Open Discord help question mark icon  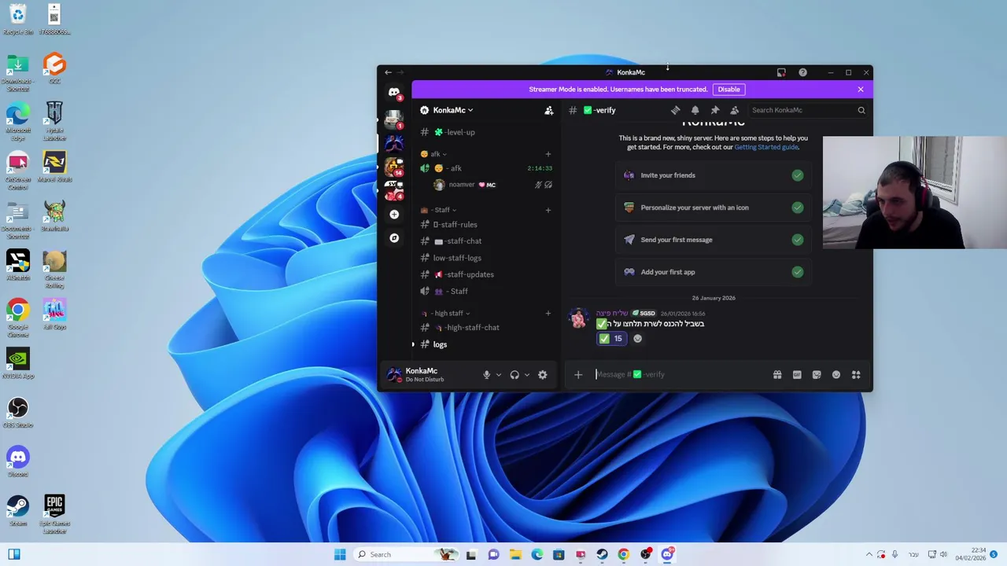[x=802, y=72]
